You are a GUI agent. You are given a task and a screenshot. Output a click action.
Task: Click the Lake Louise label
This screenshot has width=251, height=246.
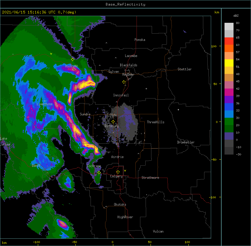coord(5,141)
